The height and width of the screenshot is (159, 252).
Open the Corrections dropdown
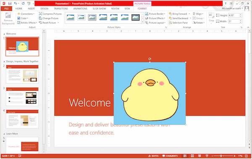pyautogui.click(x=26, y=14)
